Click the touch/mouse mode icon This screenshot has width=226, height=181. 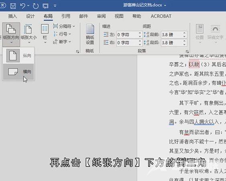(x=45, y=6)
